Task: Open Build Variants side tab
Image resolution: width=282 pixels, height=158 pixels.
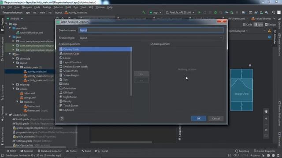Action: point(2,136)
